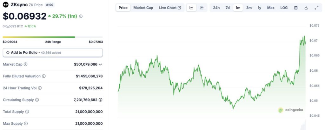The image size is (325, 130).
Task: Show info for Fully Diluted Valuation
Action: [x=44, y=76]
